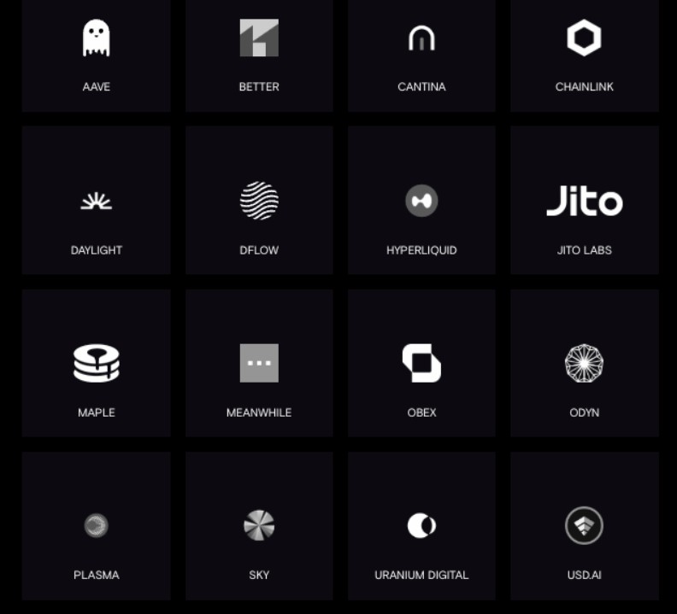Open the HYPERLIQUID text label
Screen dimensions: 677x614
[x=421, y=250]
